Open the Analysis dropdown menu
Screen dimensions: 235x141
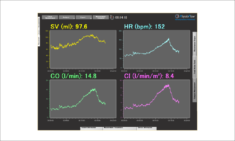click(67, 17)
